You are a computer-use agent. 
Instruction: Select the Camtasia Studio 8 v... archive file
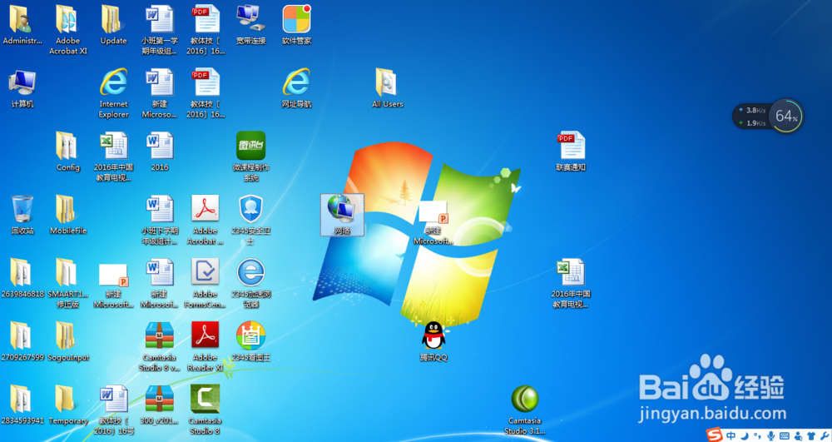[159, 346]
